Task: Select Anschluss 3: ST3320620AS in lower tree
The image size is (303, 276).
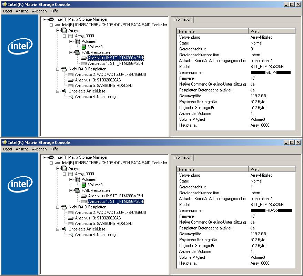Action: (x=98, y=218)
